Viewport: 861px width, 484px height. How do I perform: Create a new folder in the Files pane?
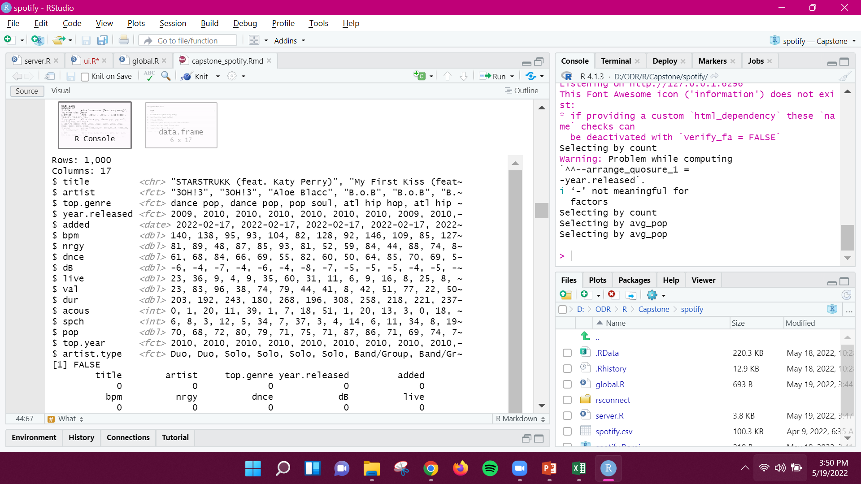pyautogui.click(x=566, y=295)
